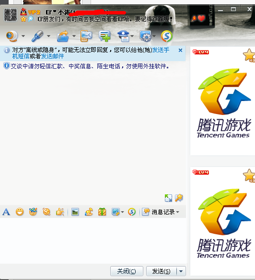The width and height of the screenshot is (255, 280).
Task: Insert a picture with image icon
Action: click(x=75, y=212)
